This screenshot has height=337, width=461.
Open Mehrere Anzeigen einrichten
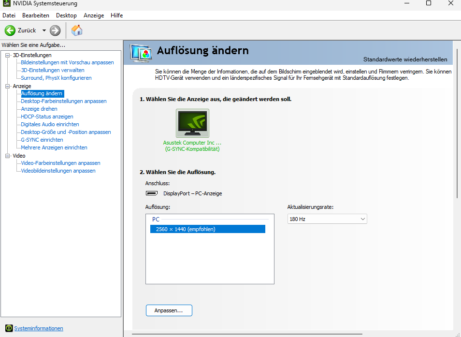(54, 147)
